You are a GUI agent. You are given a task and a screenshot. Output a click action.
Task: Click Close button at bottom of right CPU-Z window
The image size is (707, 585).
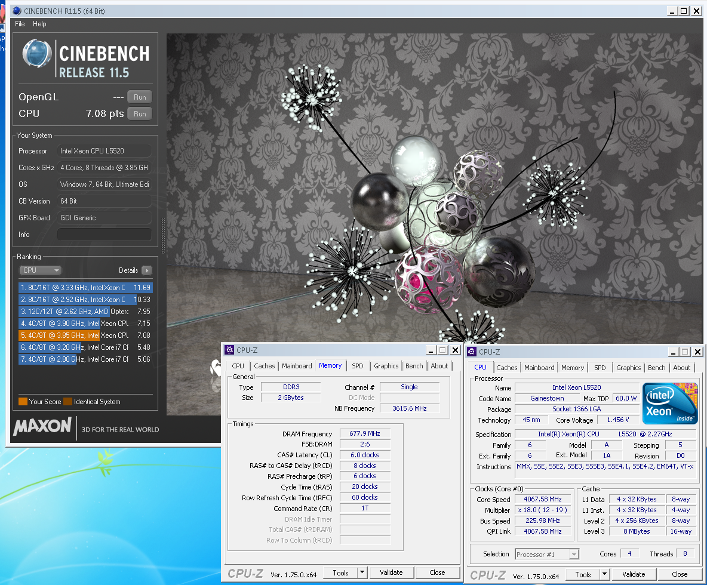[x=680, y=574]
